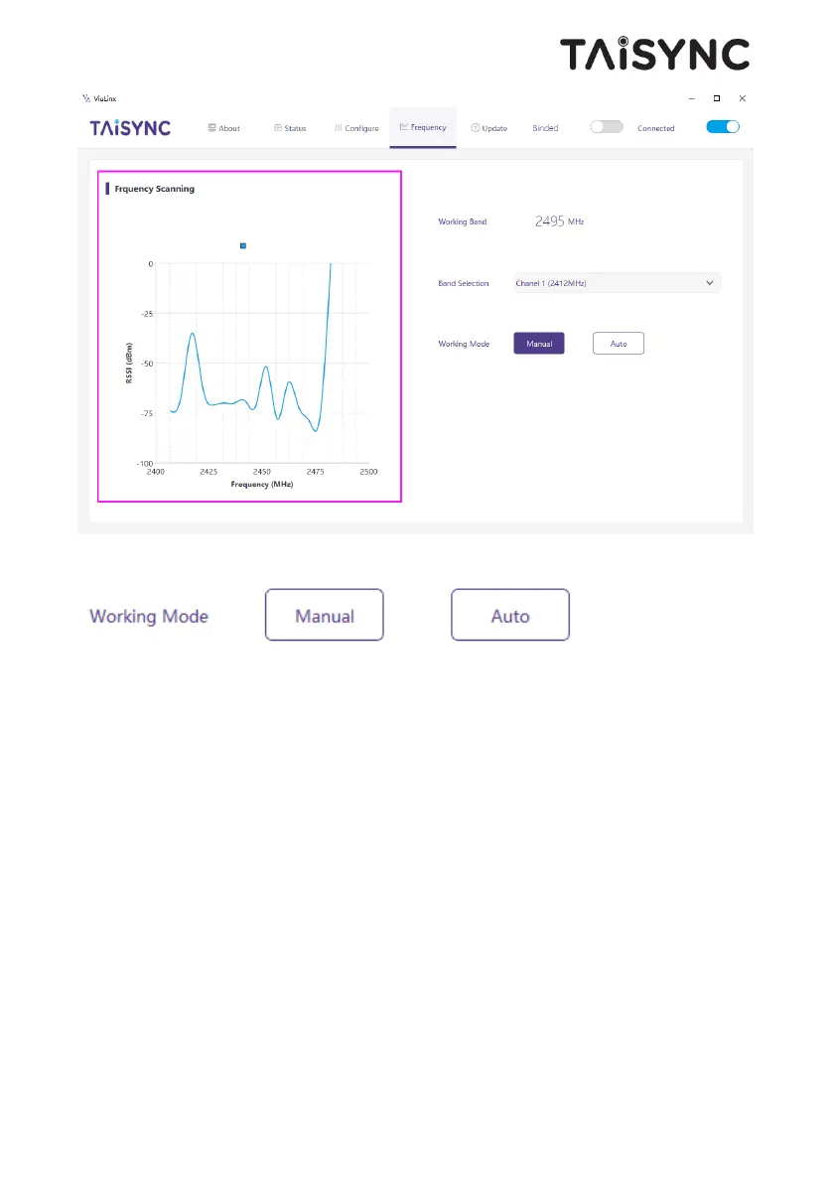The height and width of the screenshot is (1182, 832).
Task: Click the RSSI frequency scanning chart
Action: pyautogui.click(x=263, y=364)
